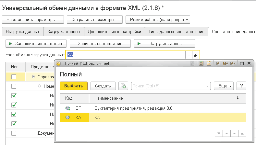
Task: Open Режим работы (на сервере) dropdown
Action: [158, 20]
